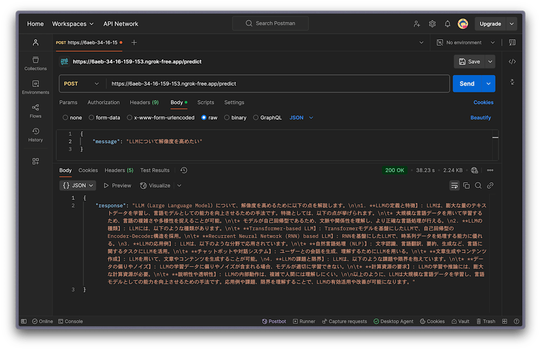Click the Upgrade button

pyautogui.click(x=491, y=24)
